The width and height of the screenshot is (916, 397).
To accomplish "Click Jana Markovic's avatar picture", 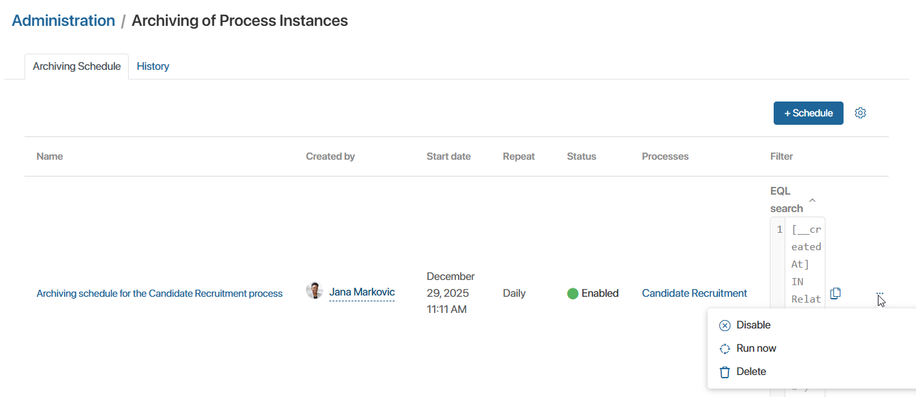I will [x=314, y=291].
